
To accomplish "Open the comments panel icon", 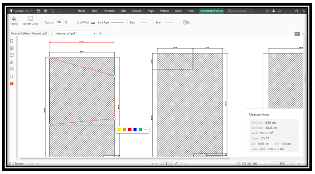I will [12, 55].
